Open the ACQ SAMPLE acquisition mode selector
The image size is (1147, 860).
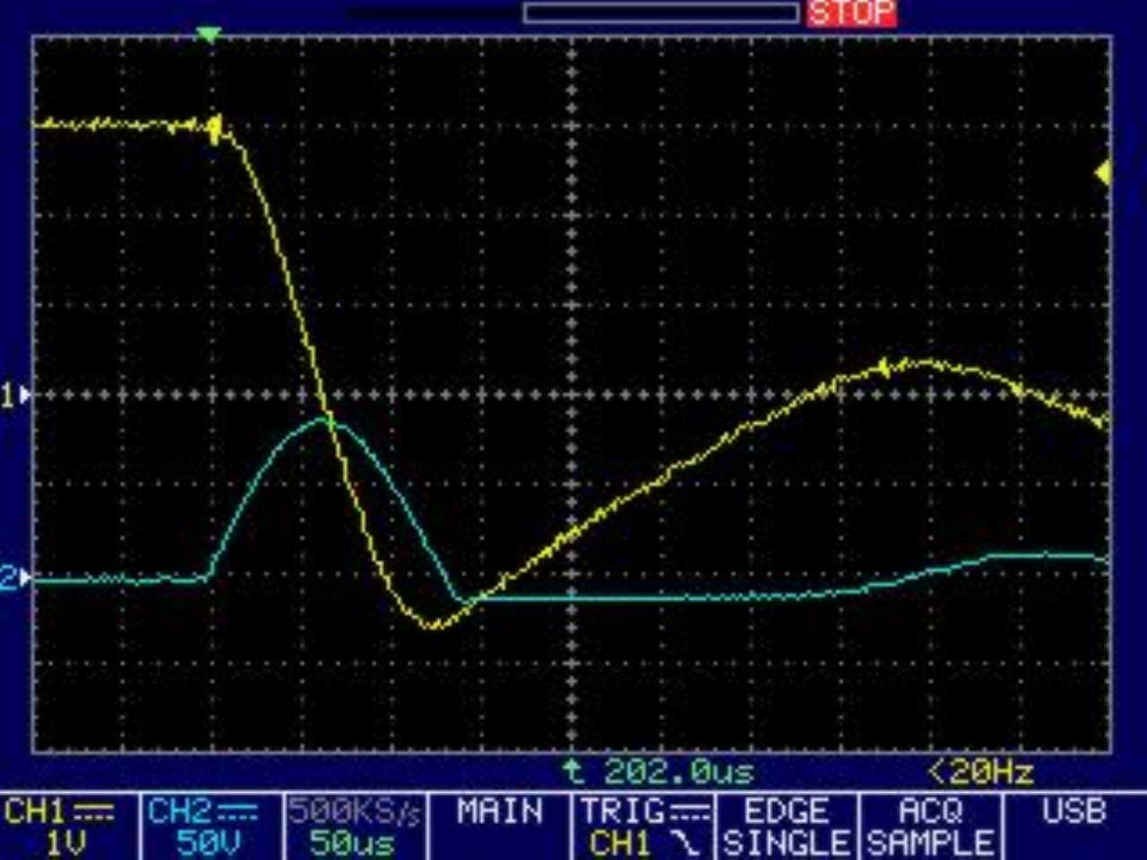pos(930,827)
